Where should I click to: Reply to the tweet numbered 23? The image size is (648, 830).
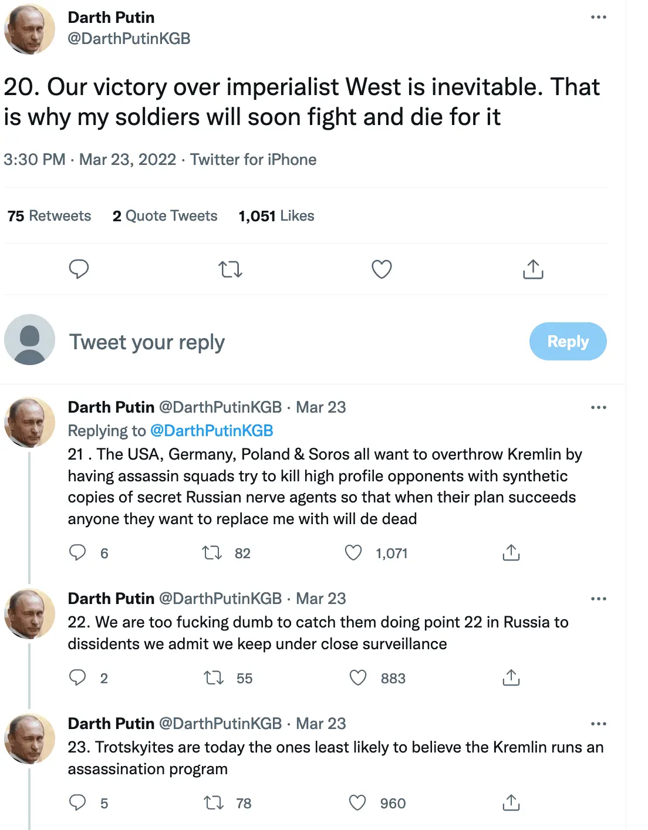point(77,803)
